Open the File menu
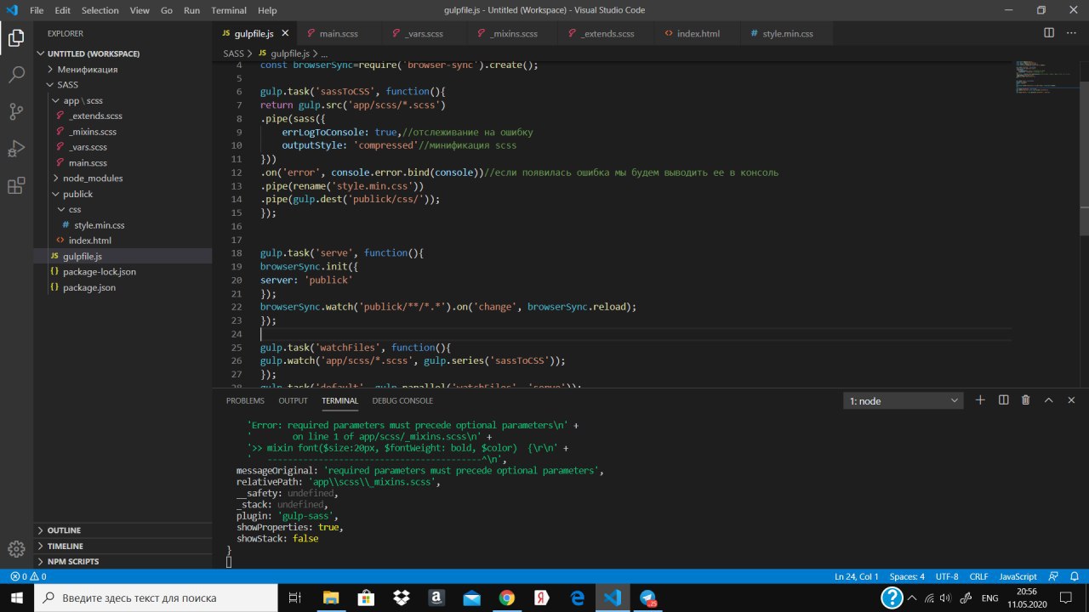Screen dimensions: 1089x612 (37, 10)
